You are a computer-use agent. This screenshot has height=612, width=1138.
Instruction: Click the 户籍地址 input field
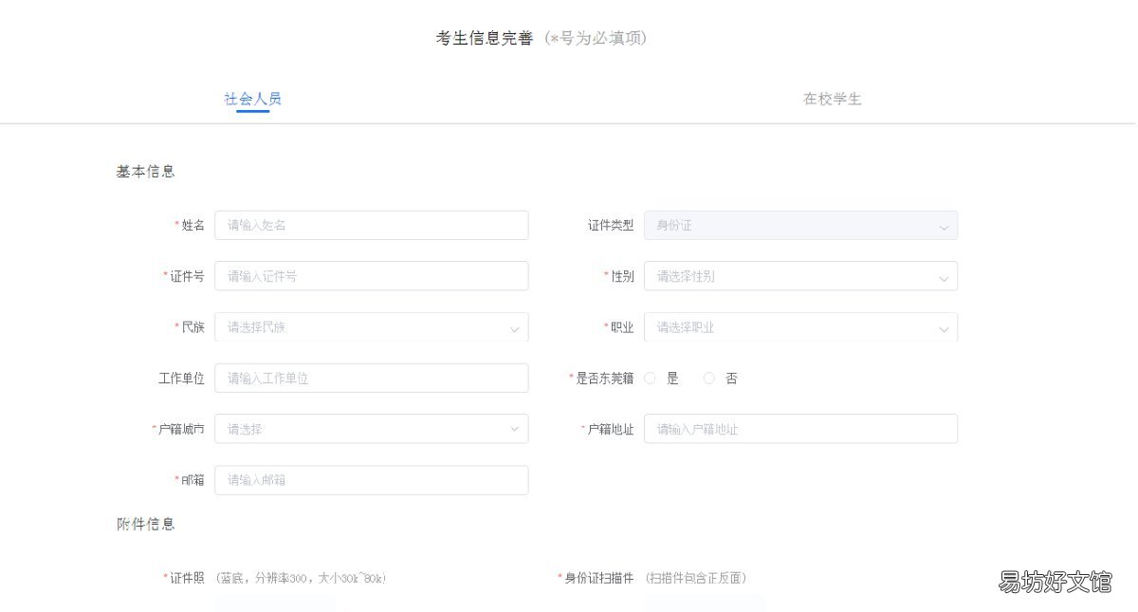[800, 429]
